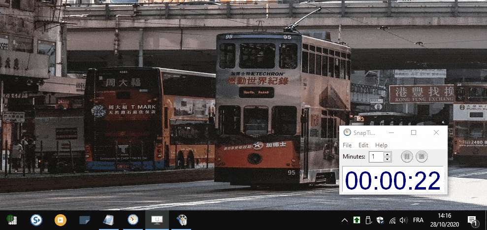
Task: Open the orange media player taskbar icon
Action: 61,220
